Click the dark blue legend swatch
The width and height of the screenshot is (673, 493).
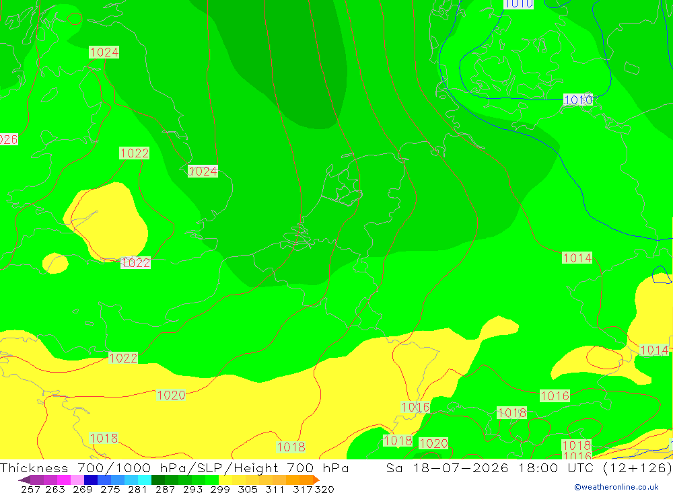[x=91, y=480]
